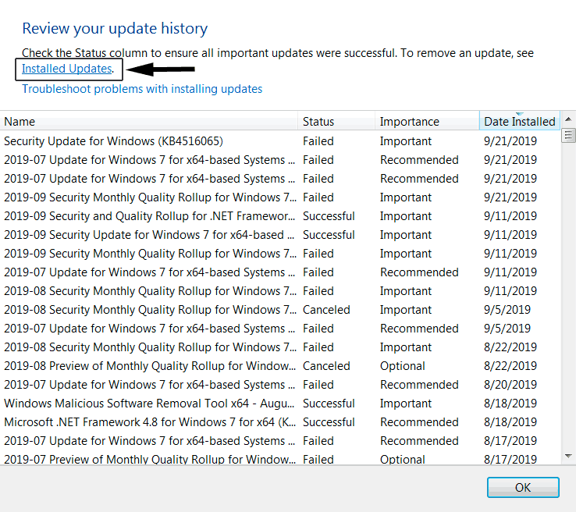Open Troubleshoot problems with installing updates
This screenshot has height=512, width=576.
point(142,89)
